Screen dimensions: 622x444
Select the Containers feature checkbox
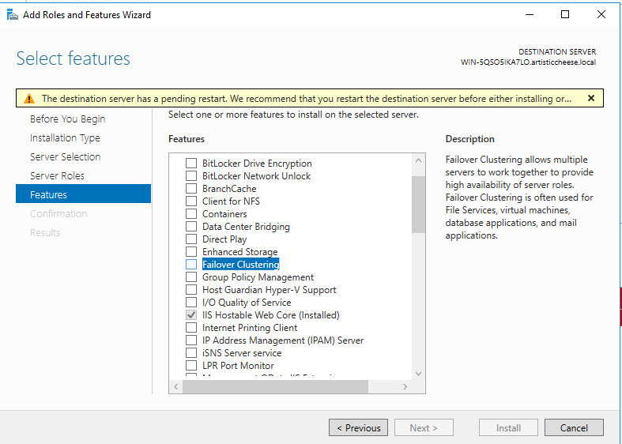(191, 214)
